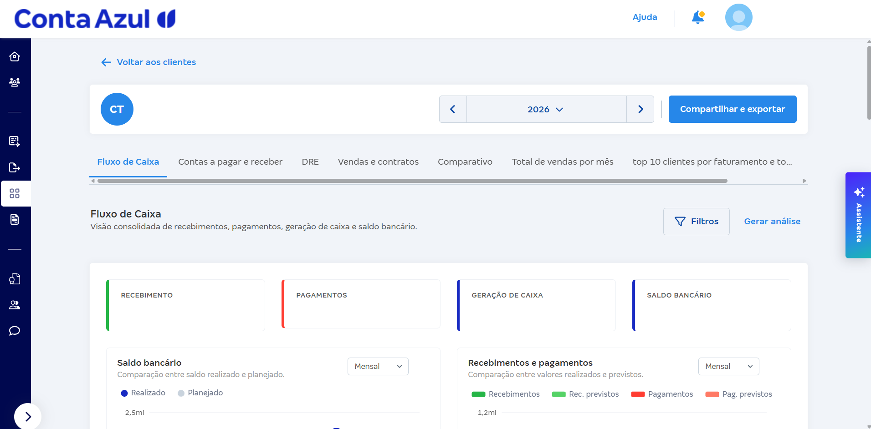Screen dimensions: 871x429
Task: Click the list-with-plus icon in sidebar
Action: pyautogui.click(x=15, y=141)
